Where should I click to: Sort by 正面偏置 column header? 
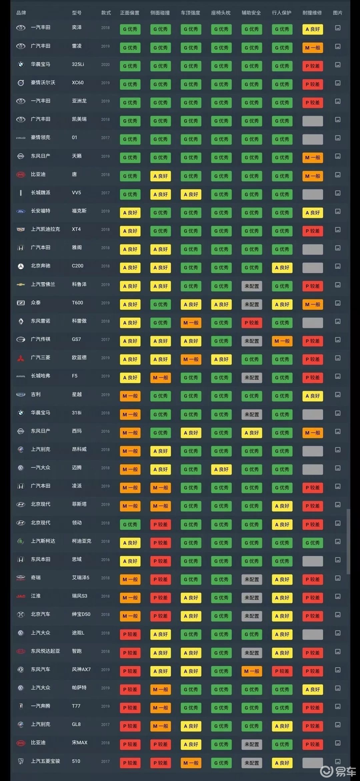pos(130,13)
